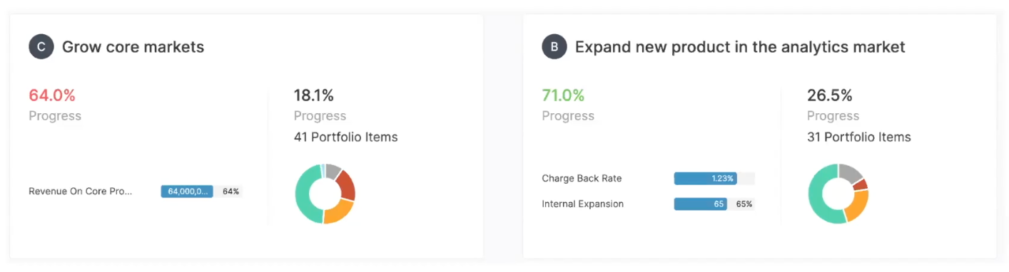
Task: Click the 1.23% Charge Back Rate bar
Action: [714, 179]
